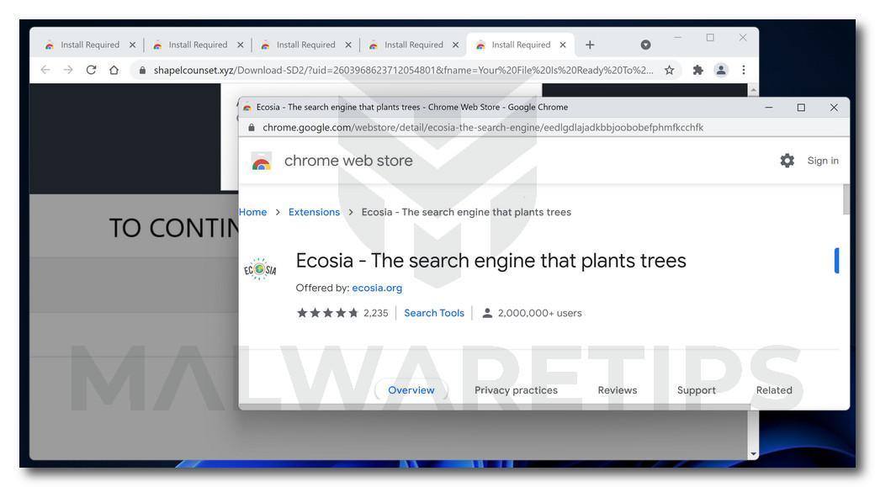Close the fifth Install Required tab
The height and width of the screenshot is (487, 875).
563,45
